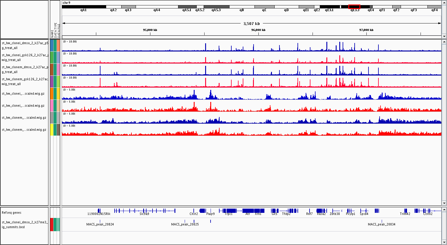Select the Refseq genes track label

pos(12,213)
